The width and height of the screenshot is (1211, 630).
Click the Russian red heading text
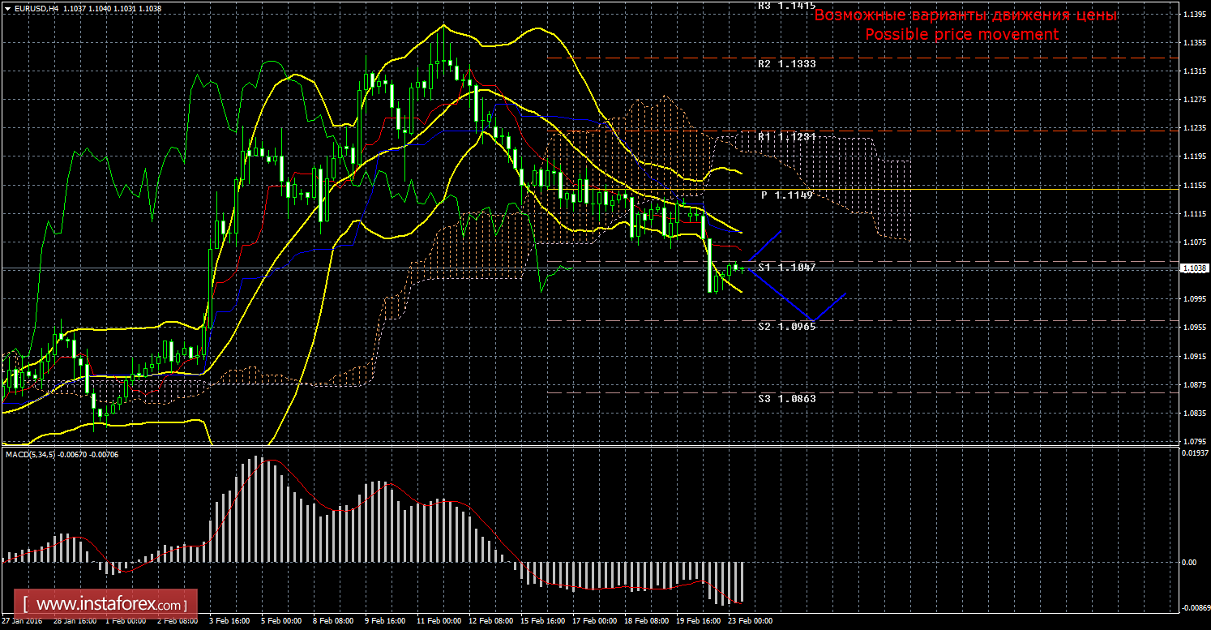coord(965,15)
